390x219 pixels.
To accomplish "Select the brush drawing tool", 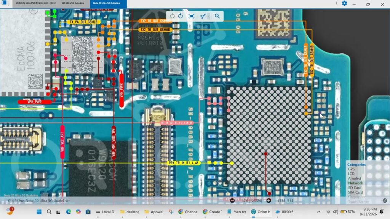I will (203, 16).
